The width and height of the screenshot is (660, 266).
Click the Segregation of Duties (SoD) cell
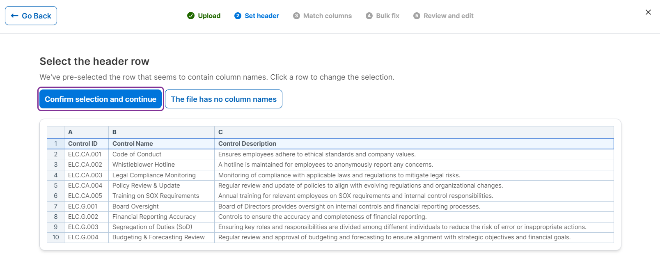coord(162,227)
